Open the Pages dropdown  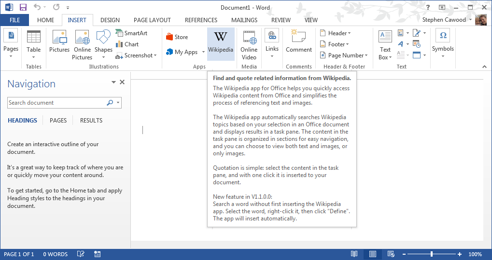(11, 44)
